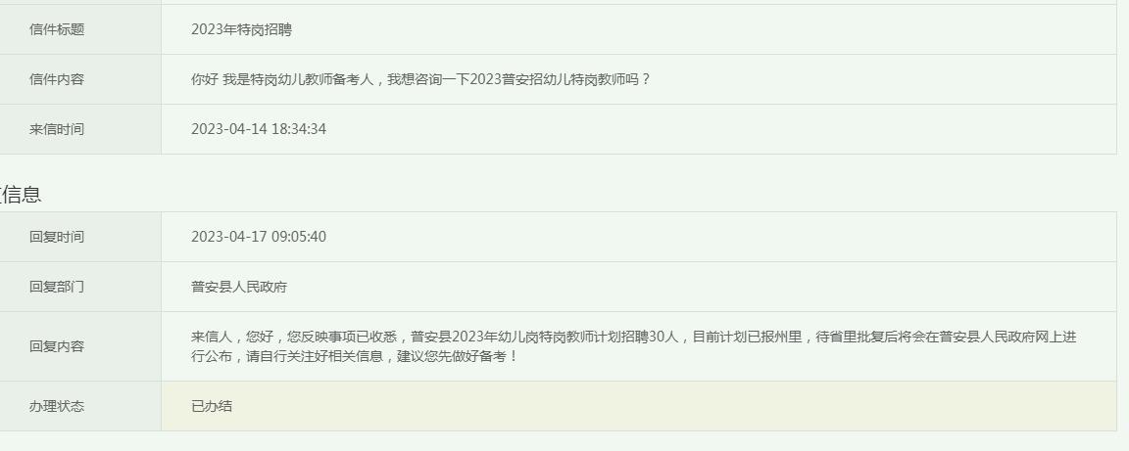The image size is (1129, 451).
Task: Click the 回复部门 label cell
Action: click(57, 287)
